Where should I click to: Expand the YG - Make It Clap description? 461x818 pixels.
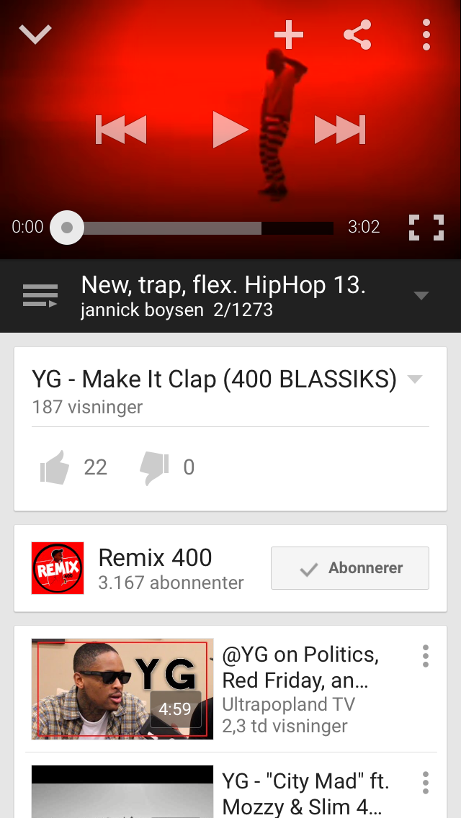415,379
